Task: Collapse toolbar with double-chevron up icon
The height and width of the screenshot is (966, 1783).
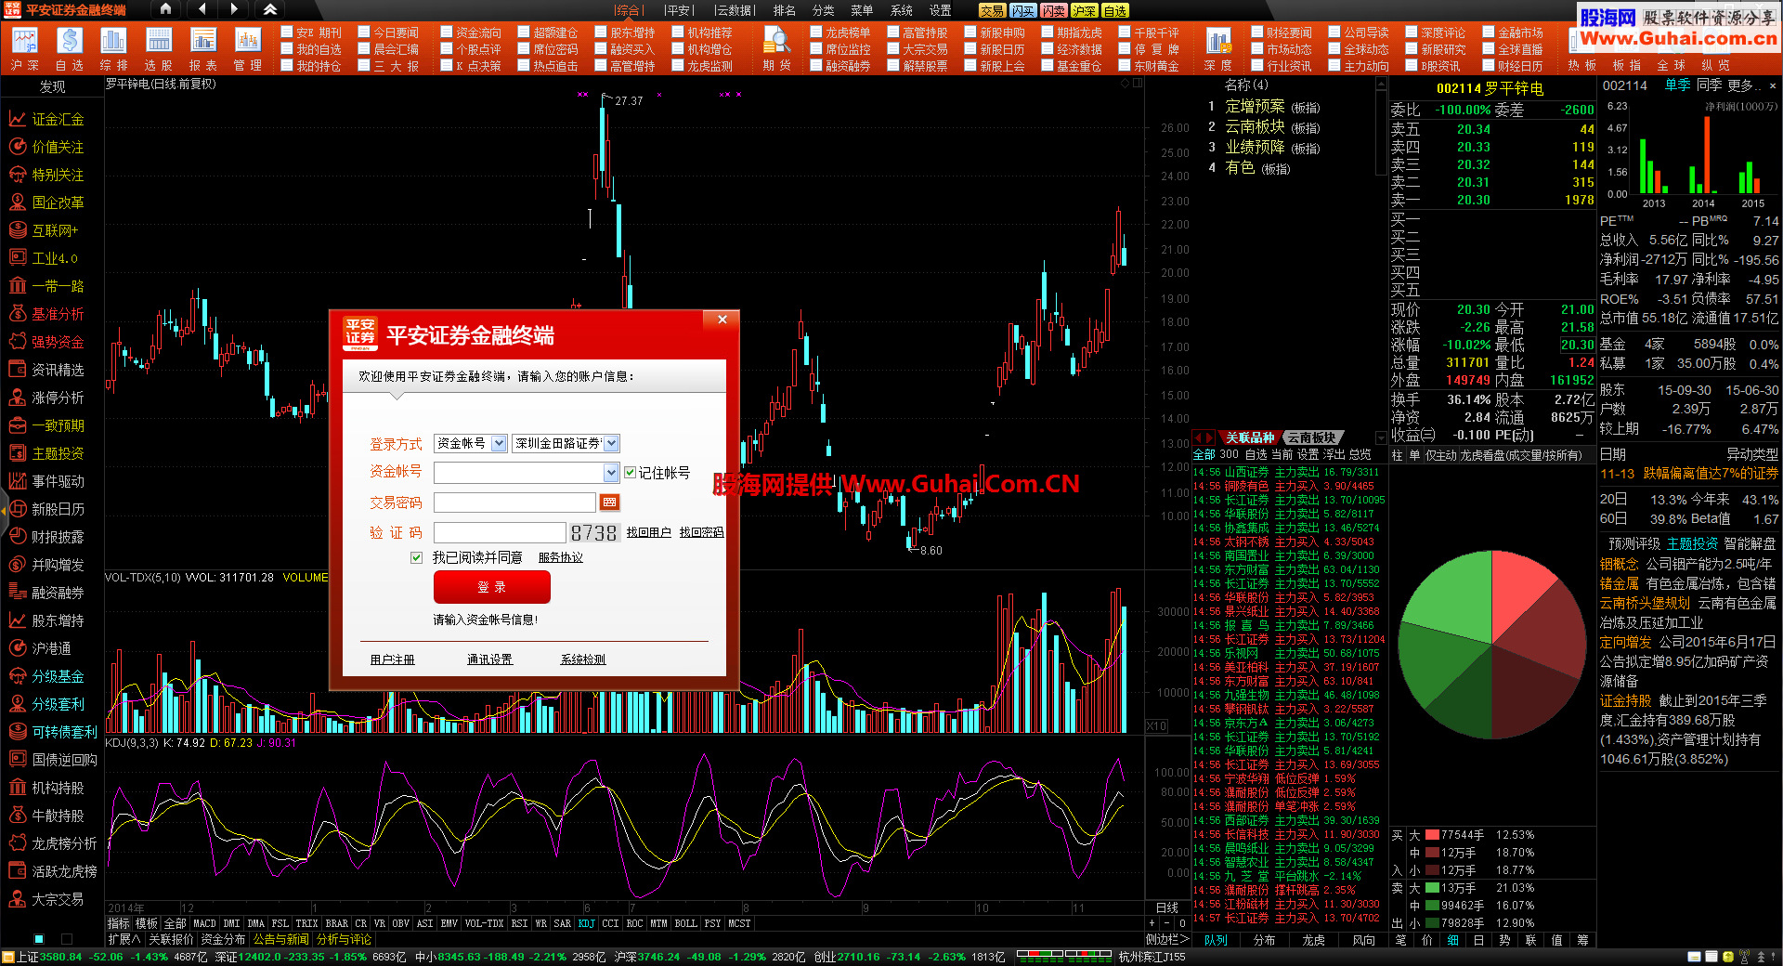Action: pyautogui.click(x=270, y=9)
